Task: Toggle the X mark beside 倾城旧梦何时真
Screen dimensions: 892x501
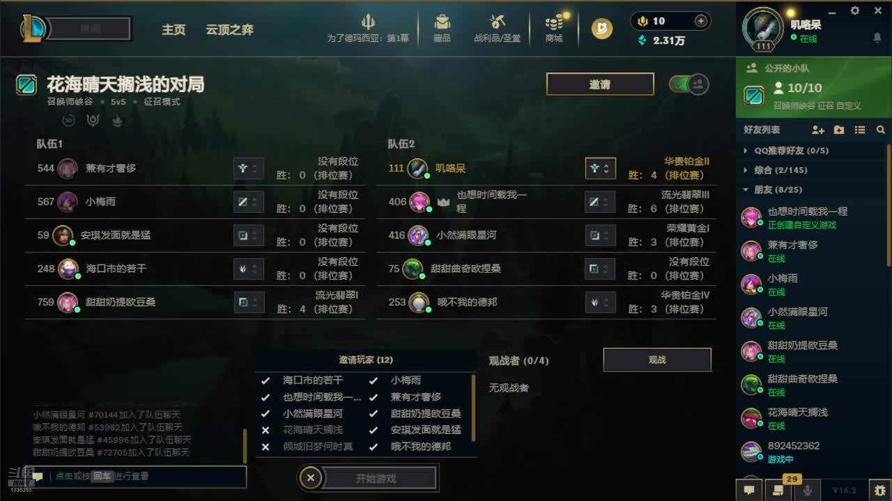Action: pos(265,447)
